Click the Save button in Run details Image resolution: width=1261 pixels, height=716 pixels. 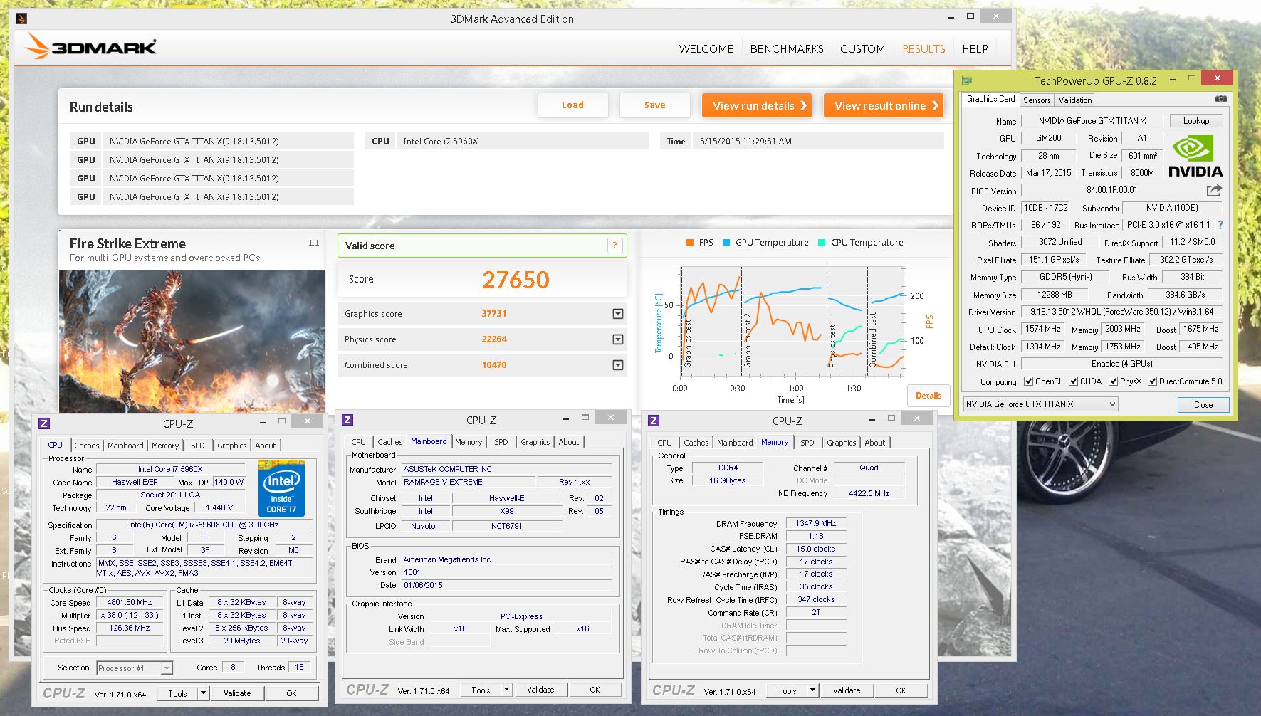coord(655,105)
